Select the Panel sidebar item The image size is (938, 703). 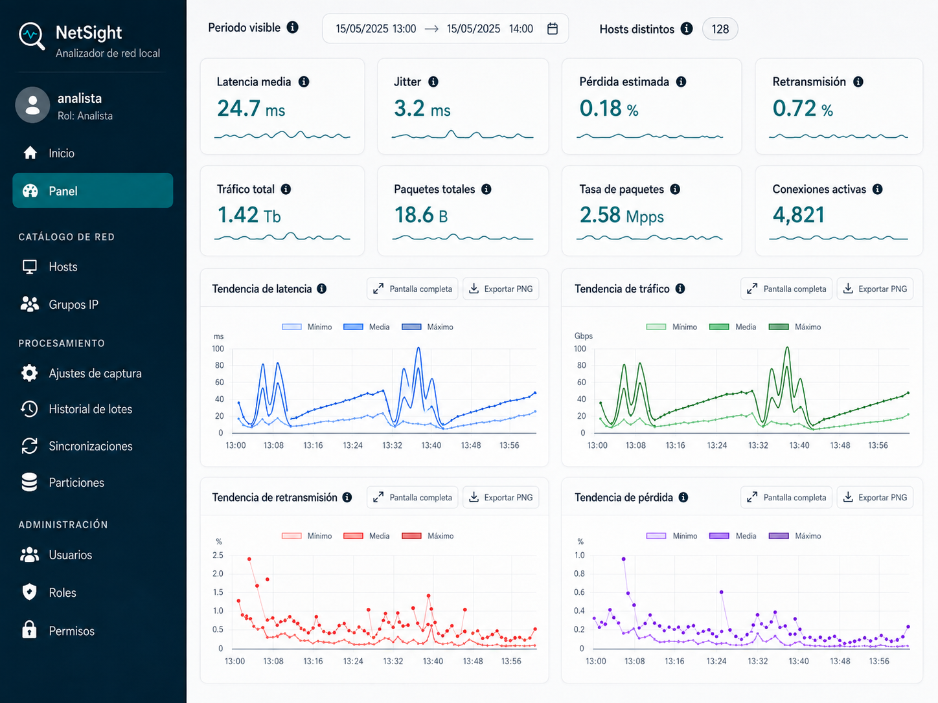click(93, 190)
